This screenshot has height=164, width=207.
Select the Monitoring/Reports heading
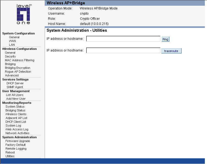tap(17, 103)
